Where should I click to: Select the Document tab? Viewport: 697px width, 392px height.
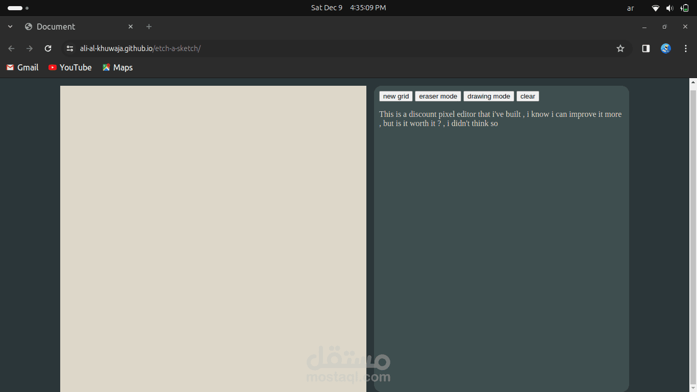[x=79, y=27]
